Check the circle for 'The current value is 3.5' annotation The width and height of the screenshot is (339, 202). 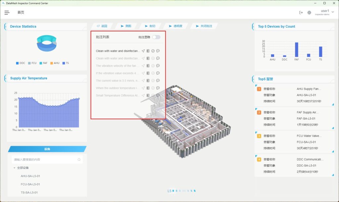coord(153,81)
